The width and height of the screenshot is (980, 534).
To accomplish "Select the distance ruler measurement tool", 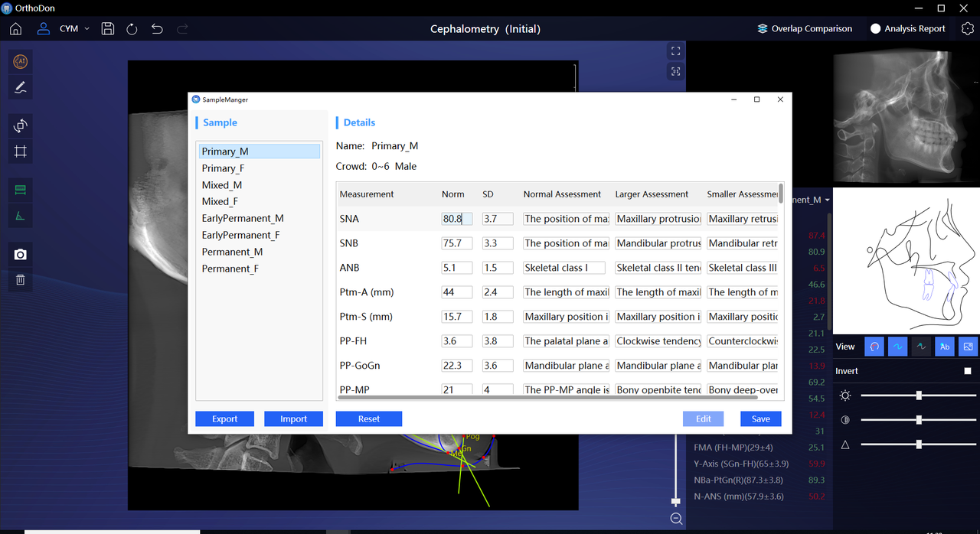I will click(21, 190).
